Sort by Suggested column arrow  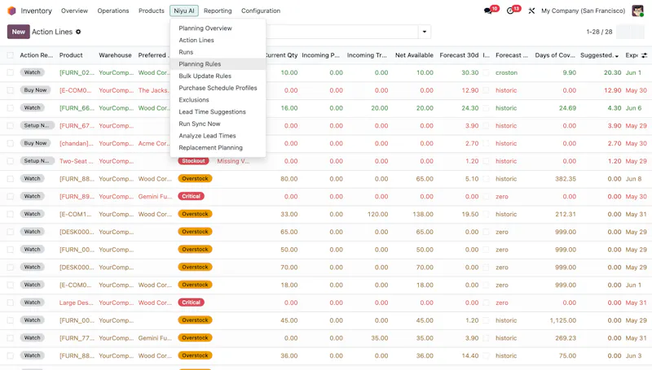point(617,55)
